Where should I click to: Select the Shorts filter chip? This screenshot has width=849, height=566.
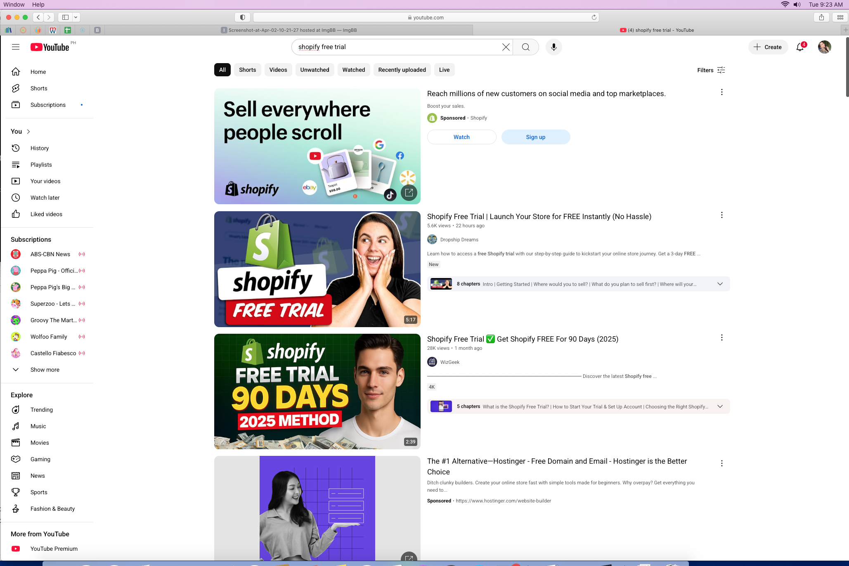tap(248, 70)
